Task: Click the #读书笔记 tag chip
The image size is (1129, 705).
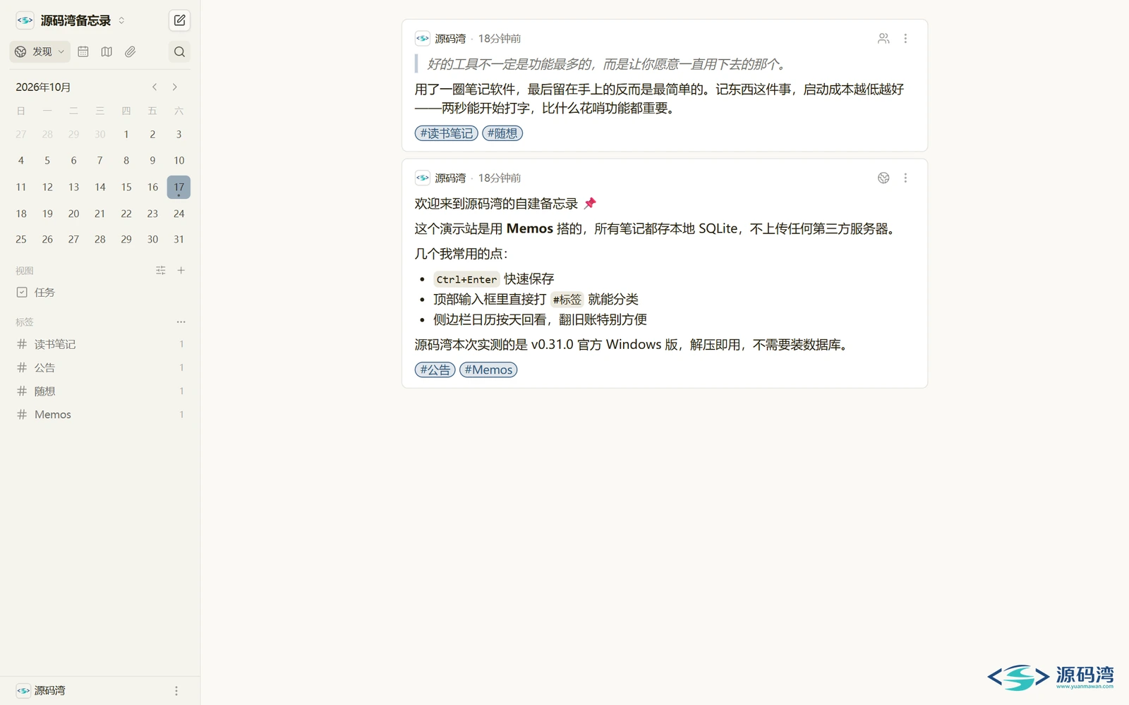Action: [x=447, y=133]
